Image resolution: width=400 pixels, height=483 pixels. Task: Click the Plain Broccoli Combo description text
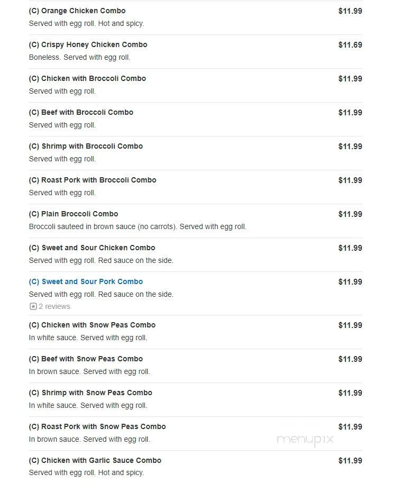click(x=138, y=227)
